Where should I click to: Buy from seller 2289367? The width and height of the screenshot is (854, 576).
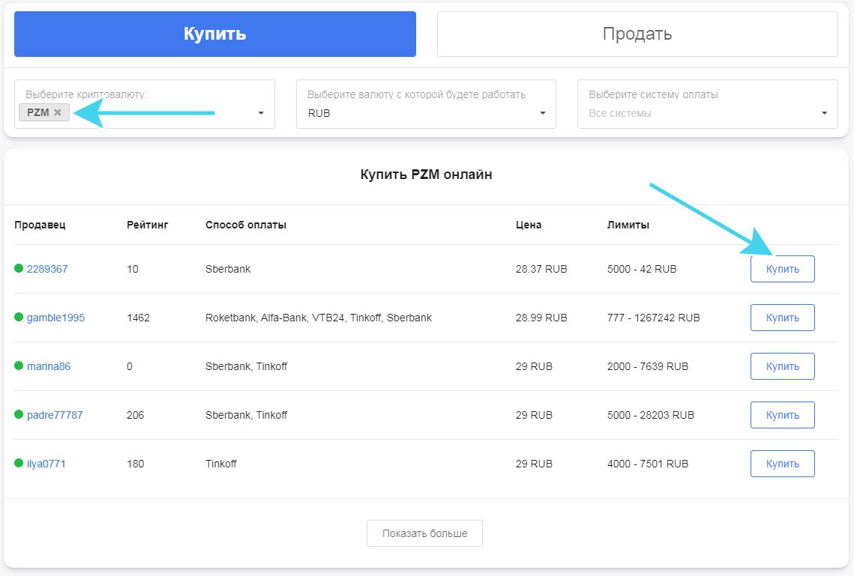pos(783,269)
